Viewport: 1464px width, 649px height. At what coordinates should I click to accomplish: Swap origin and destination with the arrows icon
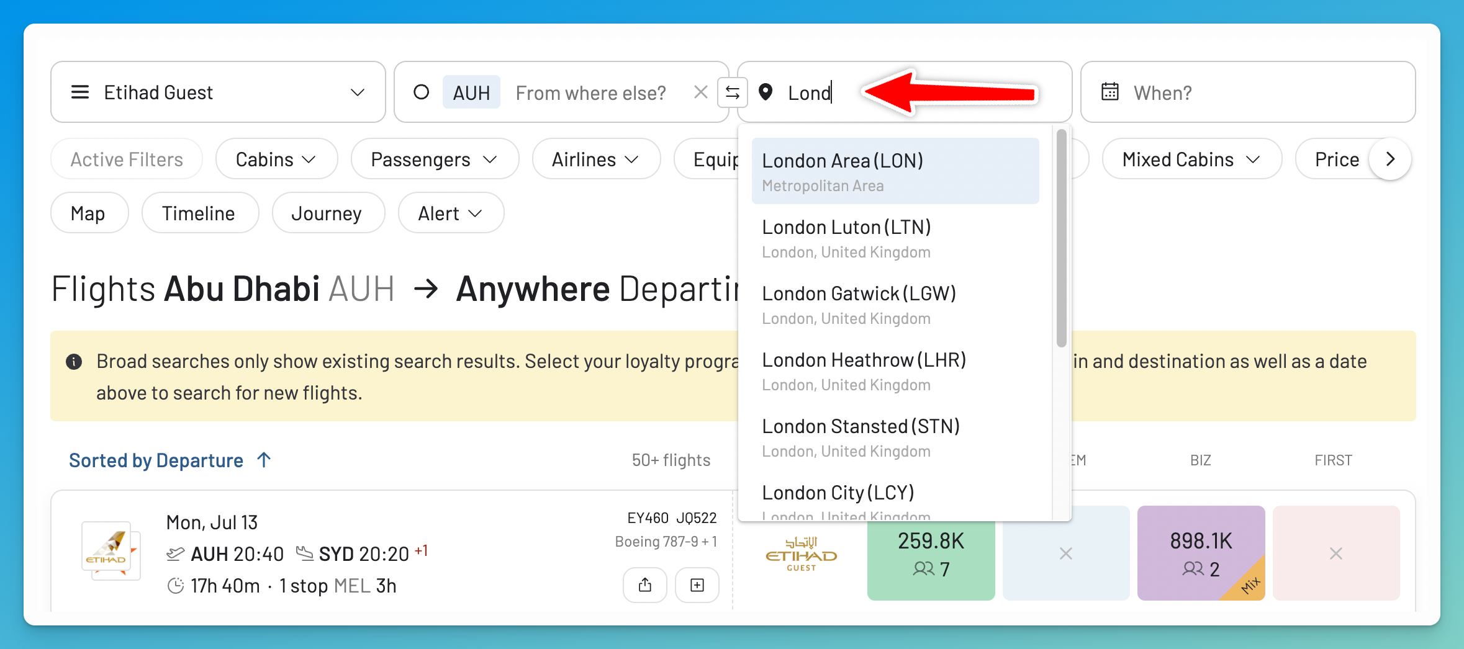tap(733, 92)
